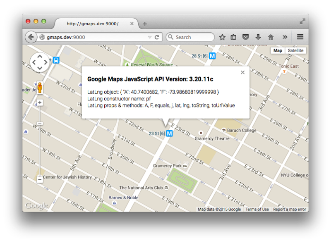The width and height of the screenshot is (331, 243).
Task: Click the map zoom slider handle
Action: click(40, 124)
